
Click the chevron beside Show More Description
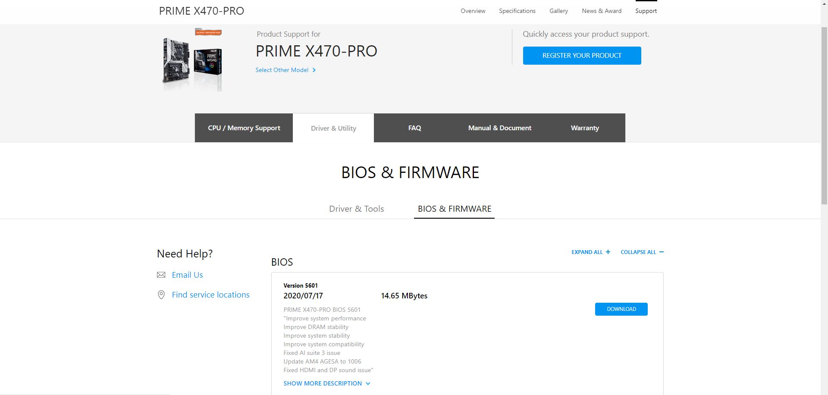[368, 383]
